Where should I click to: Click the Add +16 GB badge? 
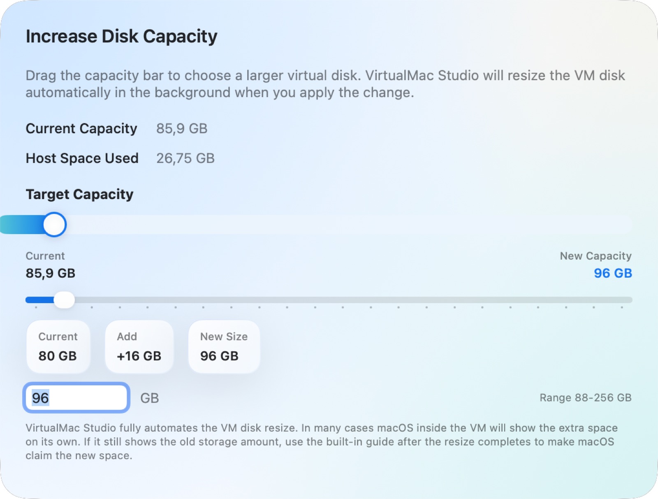pos(139,347)
